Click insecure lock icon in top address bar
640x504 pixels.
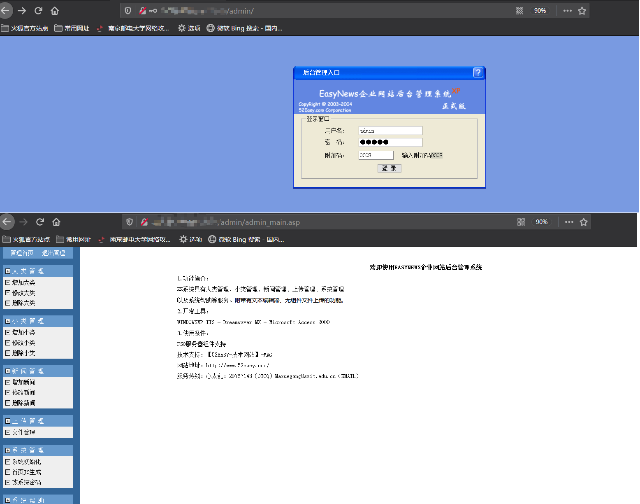(142, 11)
